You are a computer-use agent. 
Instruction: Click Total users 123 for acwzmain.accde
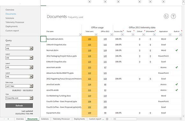pyautogui.click(x=90, y=68)
